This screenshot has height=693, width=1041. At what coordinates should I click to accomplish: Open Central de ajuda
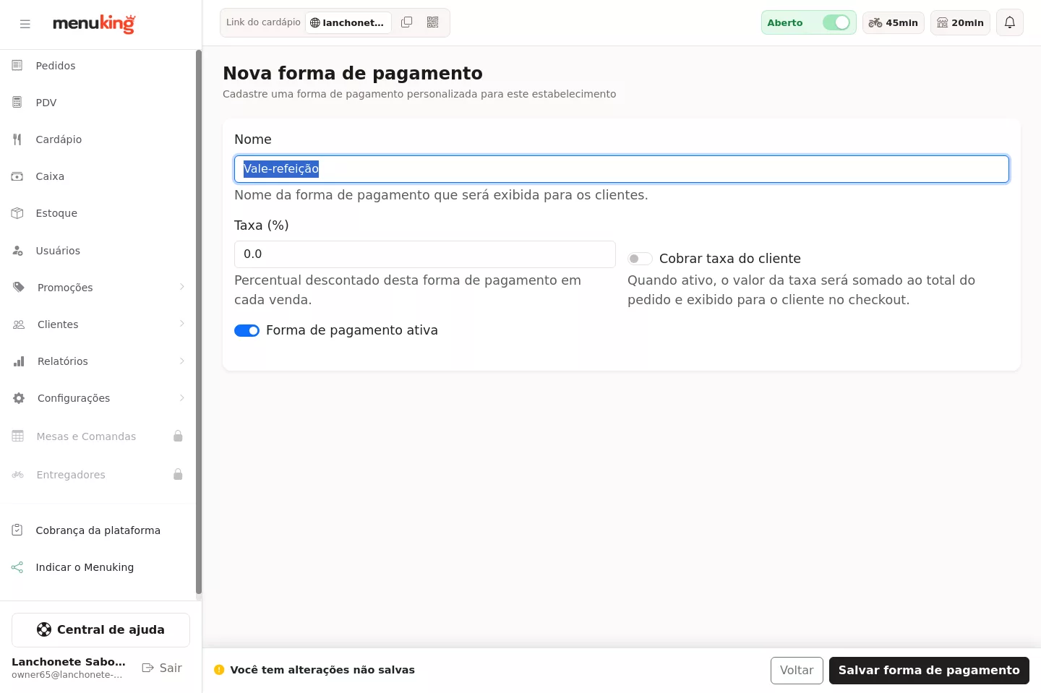point(100,630)
